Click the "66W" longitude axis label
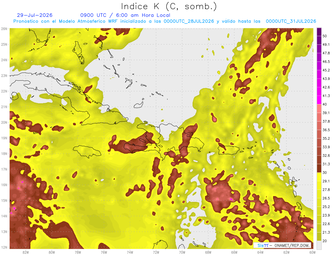This screenshot has height=256, width=332. [x=234, y=252]
